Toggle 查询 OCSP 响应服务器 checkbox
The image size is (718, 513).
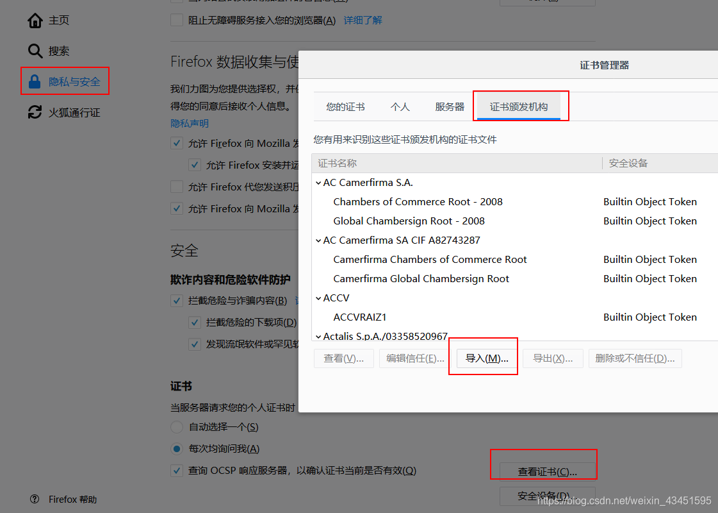pos(177,471)
